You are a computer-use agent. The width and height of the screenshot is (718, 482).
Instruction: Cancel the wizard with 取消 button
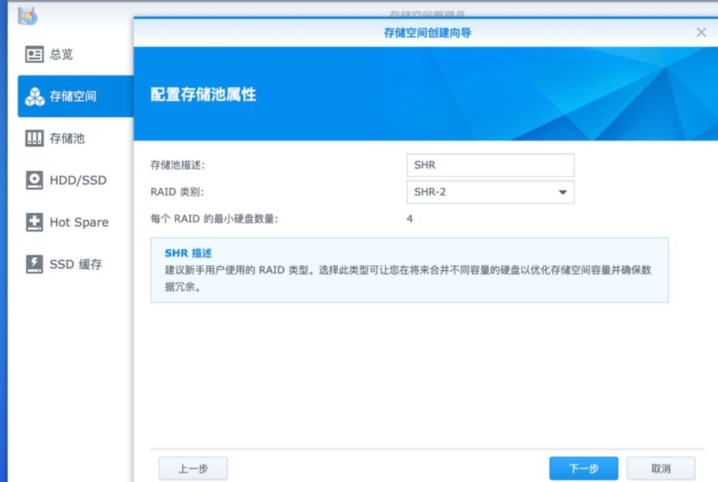pos(661,469)
